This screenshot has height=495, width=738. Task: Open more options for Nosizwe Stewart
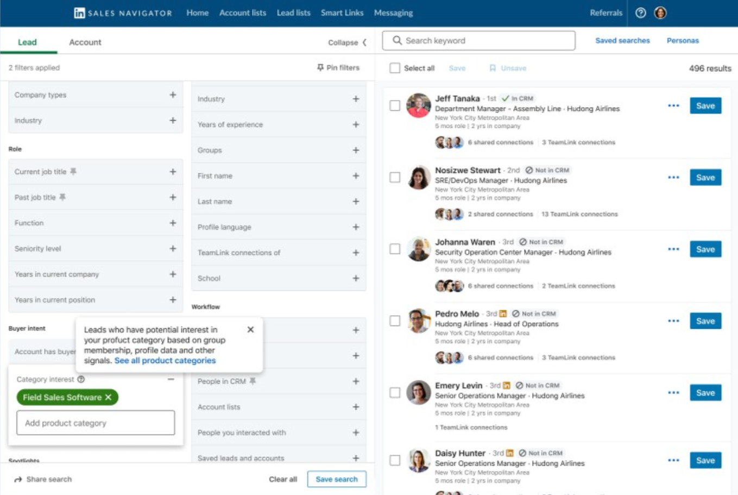673,177
